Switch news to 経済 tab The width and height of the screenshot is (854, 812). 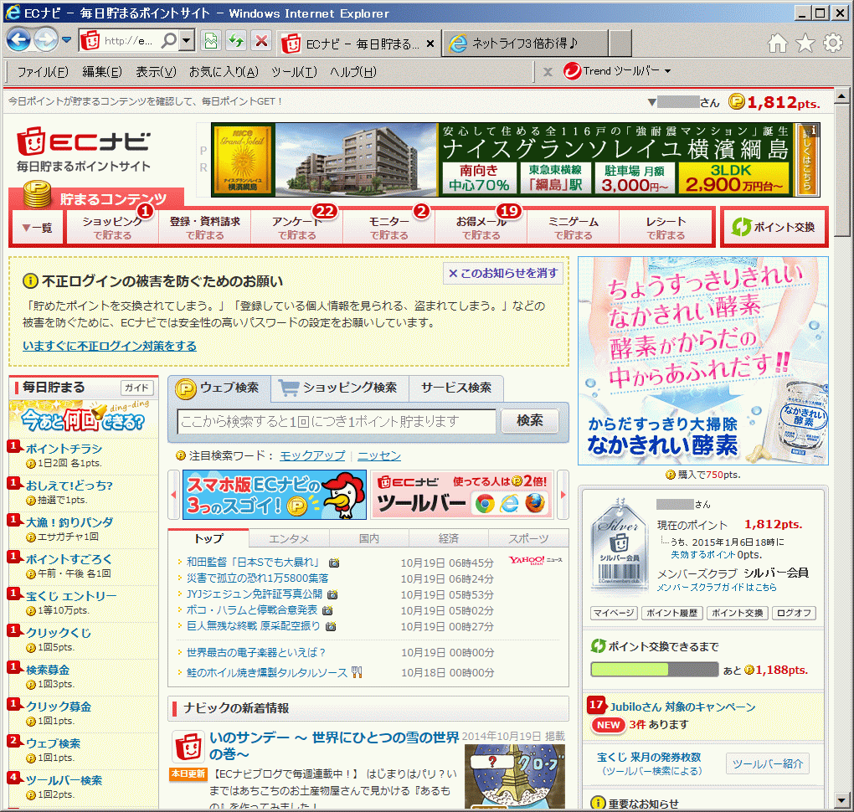coord(449,538)
